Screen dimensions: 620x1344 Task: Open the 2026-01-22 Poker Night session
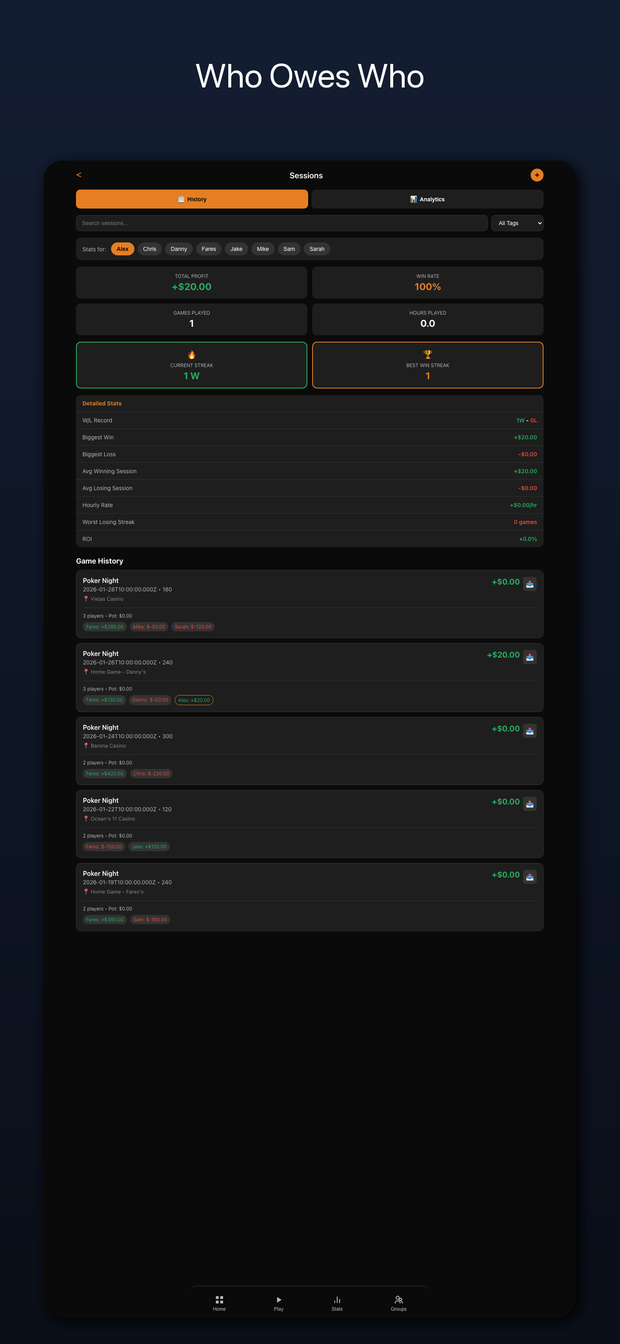(310, 824)
